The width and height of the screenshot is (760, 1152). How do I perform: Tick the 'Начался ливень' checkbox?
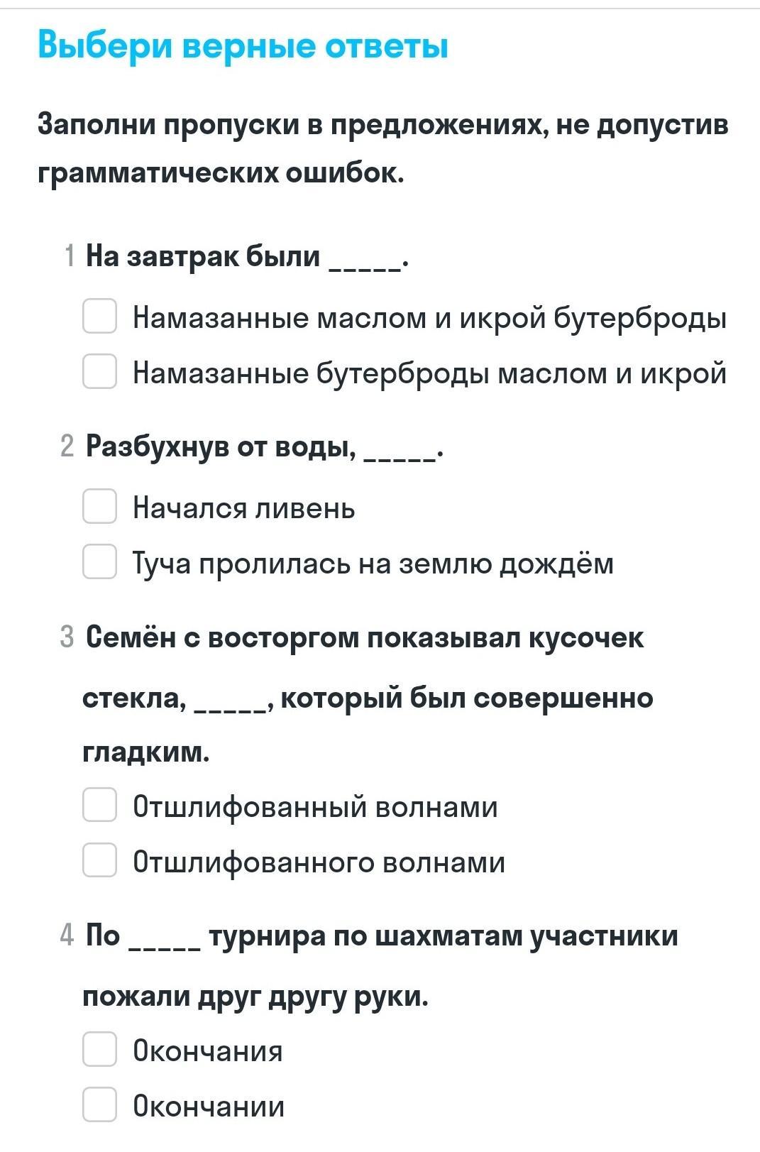click(99, 506)
